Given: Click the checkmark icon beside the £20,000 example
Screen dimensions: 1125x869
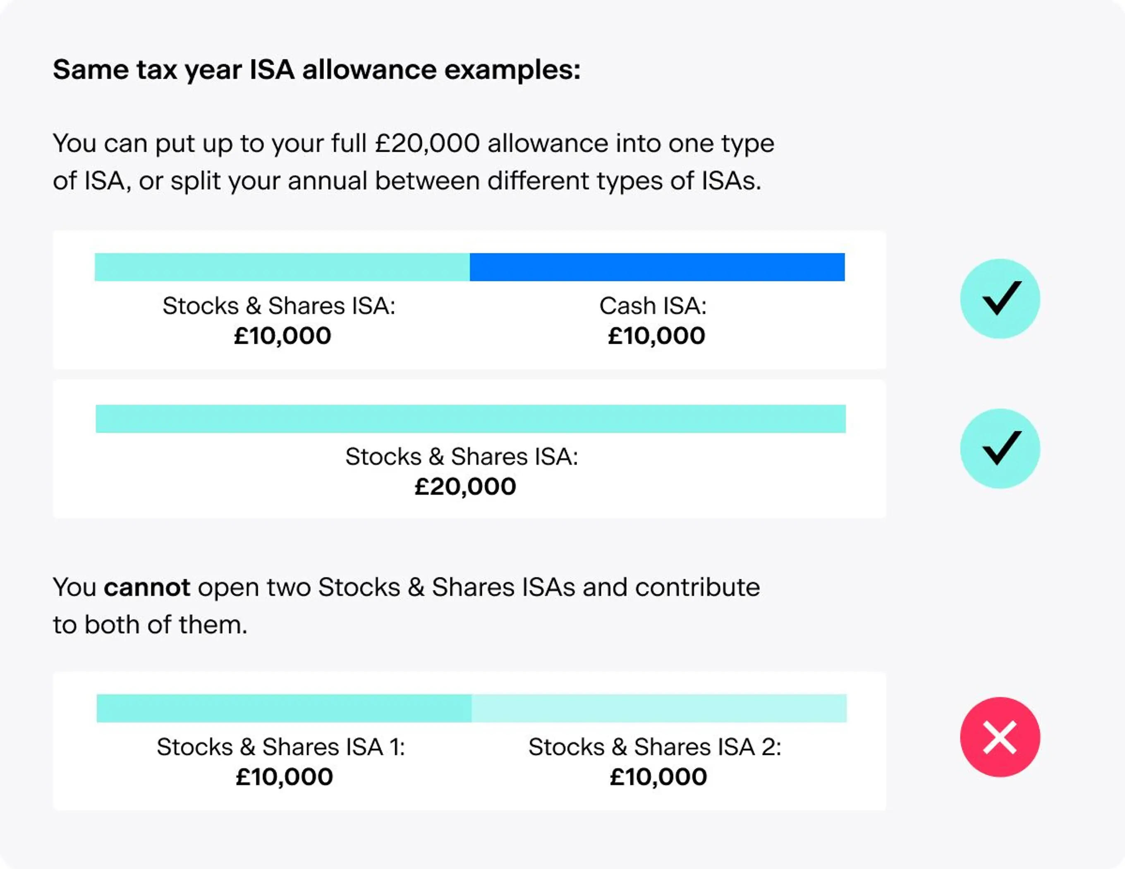Looking at the screenshot, I should [x=999, y=448].
